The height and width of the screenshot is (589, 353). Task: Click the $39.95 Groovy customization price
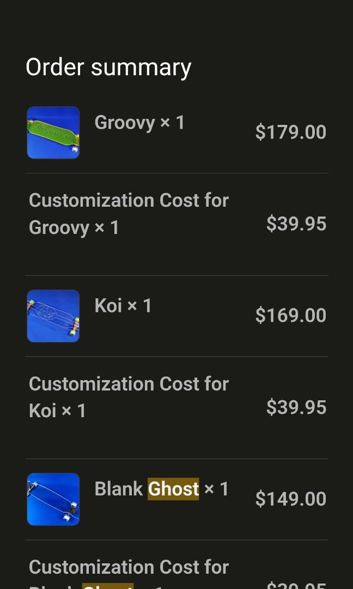tap(296, 224)
